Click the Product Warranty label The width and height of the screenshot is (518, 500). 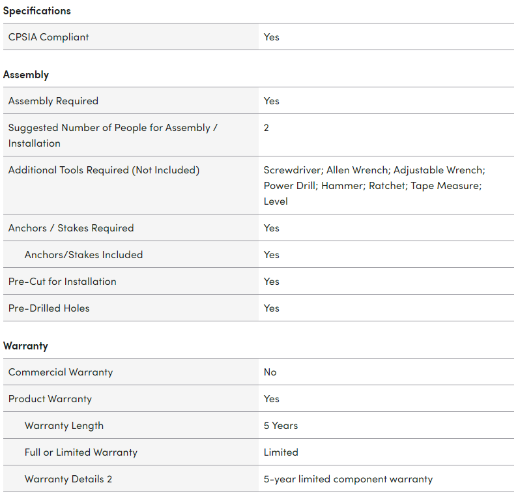click(50, 399)
